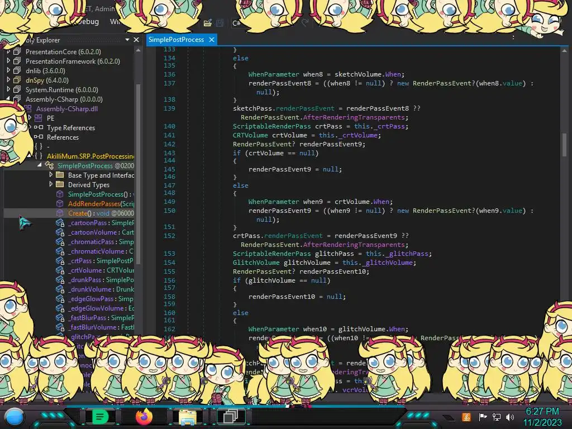572x429 pixels.
Task: Click AfterRenderingTransparents under line 139
Action: coord(354,117)
